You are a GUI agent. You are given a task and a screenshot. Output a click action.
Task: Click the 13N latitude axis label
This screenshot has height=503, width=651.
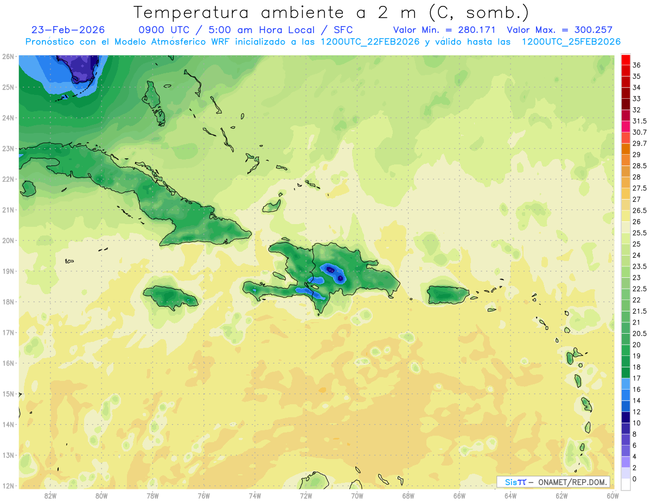click(x=8, y=455)
